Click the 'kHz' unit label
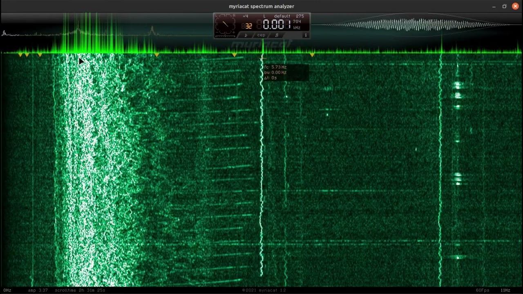This screenshot has width=523, height=294. click(x=297, y=28)
